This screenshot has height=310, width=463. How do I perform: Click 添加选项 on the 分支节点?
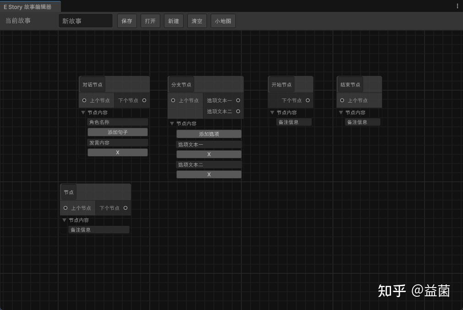coord(209,134)
